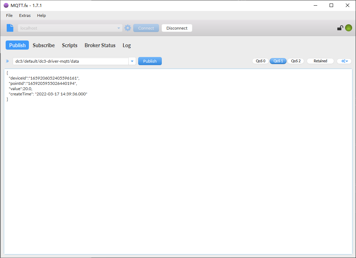This screenshot has height=258, width=356.
Task: Select QoS 1 level
Action: [x=278, y=61]
